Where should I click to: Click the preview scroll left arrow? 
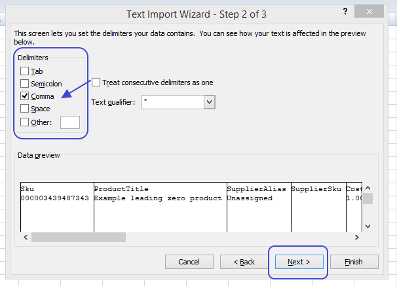point(26,237)
